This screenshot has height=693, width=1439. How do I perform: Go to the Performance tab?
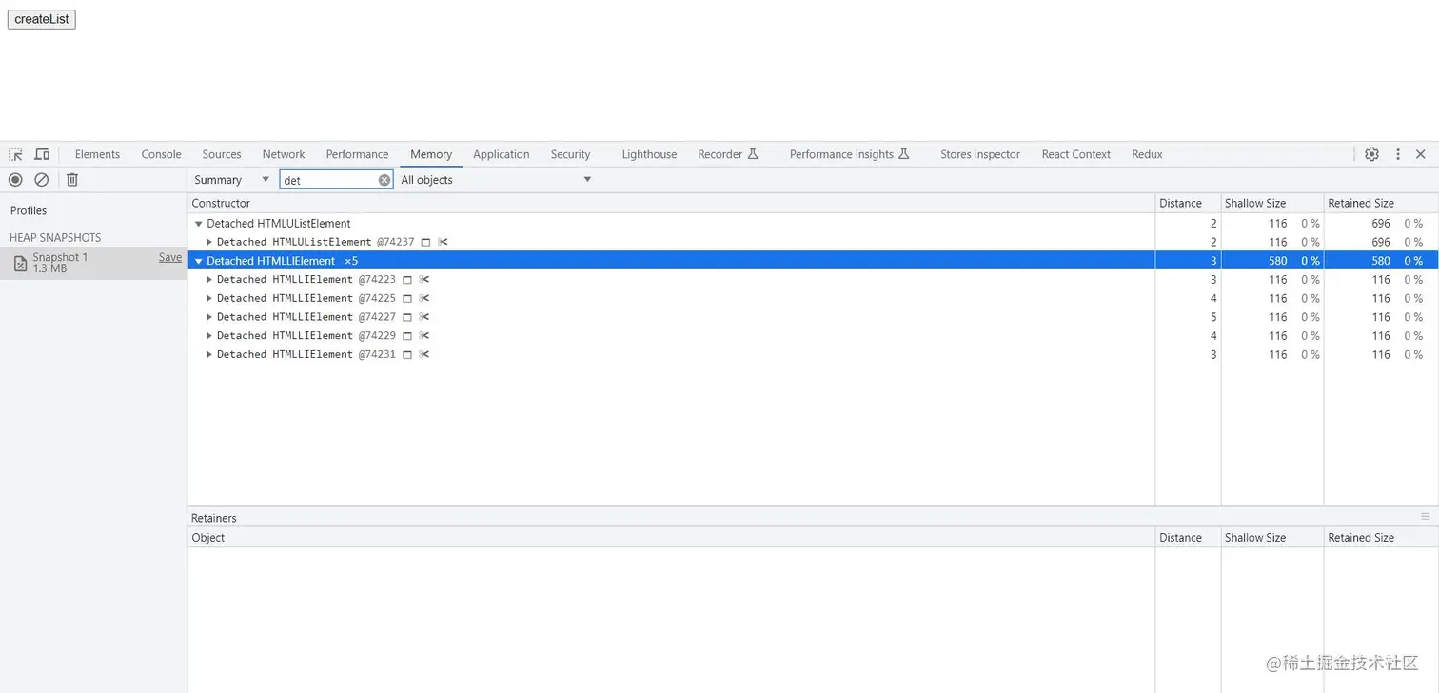tap(357, 154)
